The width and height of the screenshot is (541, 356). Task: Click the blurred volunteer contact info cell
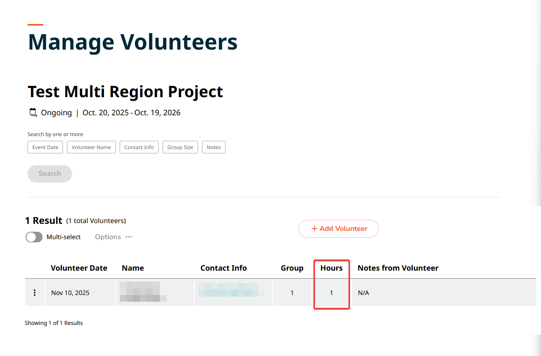pos(231,290)
